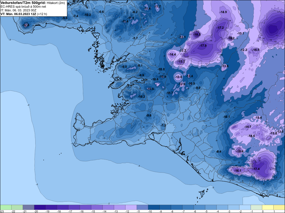Click the pale green legend swatch between -1 and 0
285x213 pixels.
256,207
